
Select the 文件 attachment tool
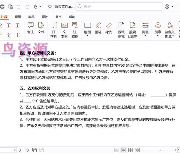pos(41,28)
